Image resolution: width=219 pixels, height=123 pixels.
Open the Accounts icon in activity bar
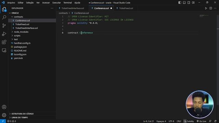point(4,107)
